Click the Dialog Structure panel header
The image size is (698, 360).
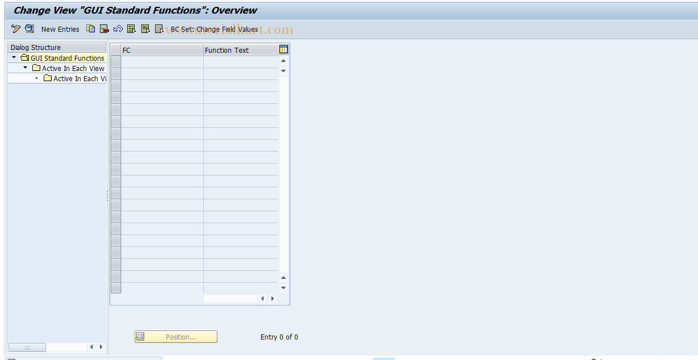coord(56,47)
